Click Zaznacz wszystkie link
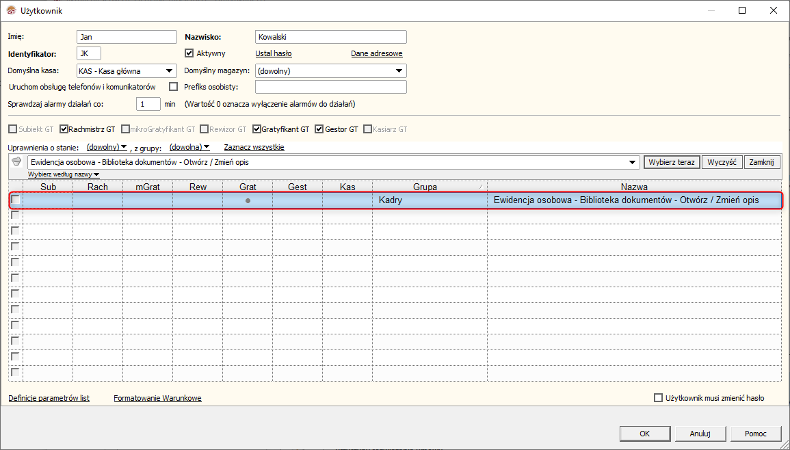The image size is (790, 450). (254, 147)
